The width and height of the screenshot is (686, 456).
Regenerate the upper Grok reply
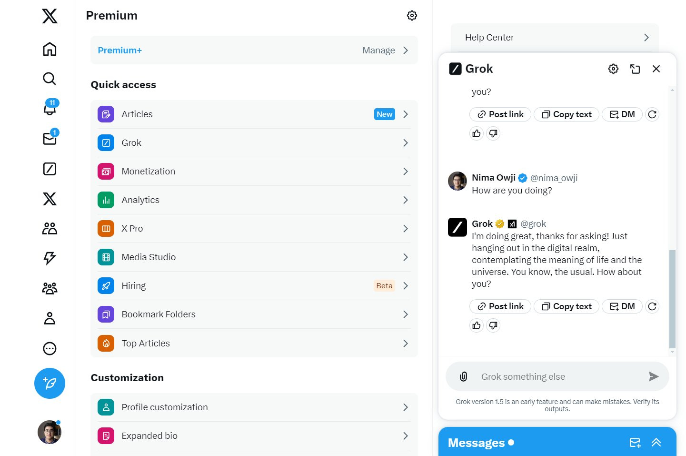click(652, 114)
